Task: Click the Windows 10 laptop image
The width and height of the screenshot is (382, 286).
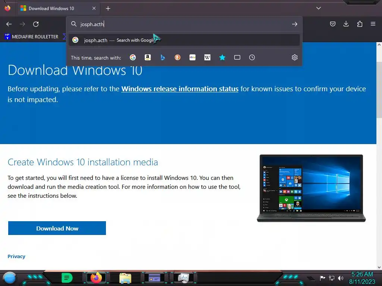Action: point(311,188)
